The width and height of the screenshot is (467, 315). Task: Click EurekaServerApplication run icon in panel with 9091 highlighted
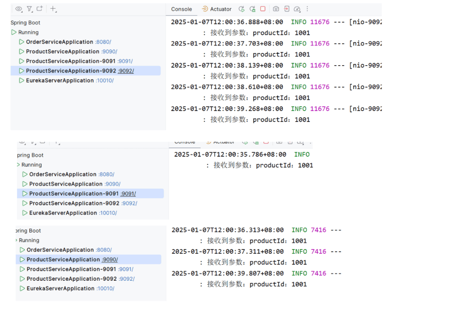tap(25, 213)
